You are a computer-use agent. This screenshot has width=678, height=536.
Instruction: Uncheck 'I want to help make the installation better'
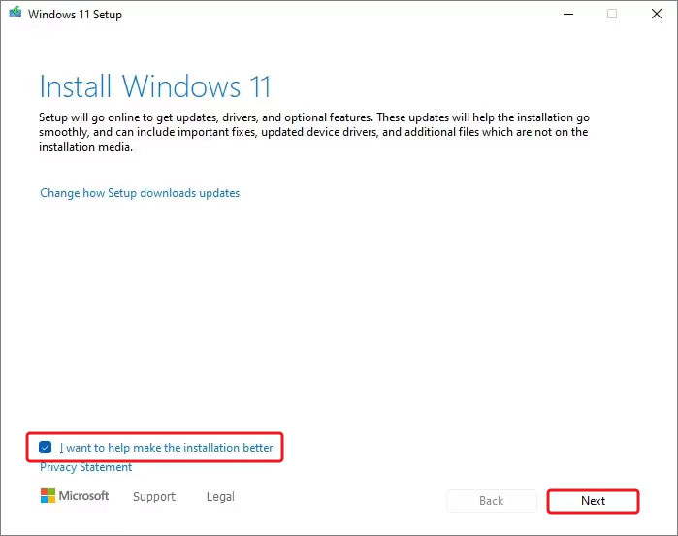point(45,447)
